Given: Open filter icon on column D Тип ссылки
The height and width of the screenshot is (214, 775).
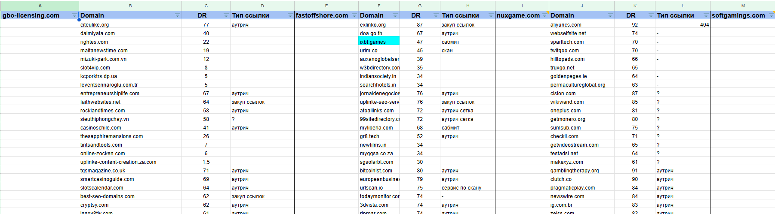Looking at the screenshot, I should 290,15.
